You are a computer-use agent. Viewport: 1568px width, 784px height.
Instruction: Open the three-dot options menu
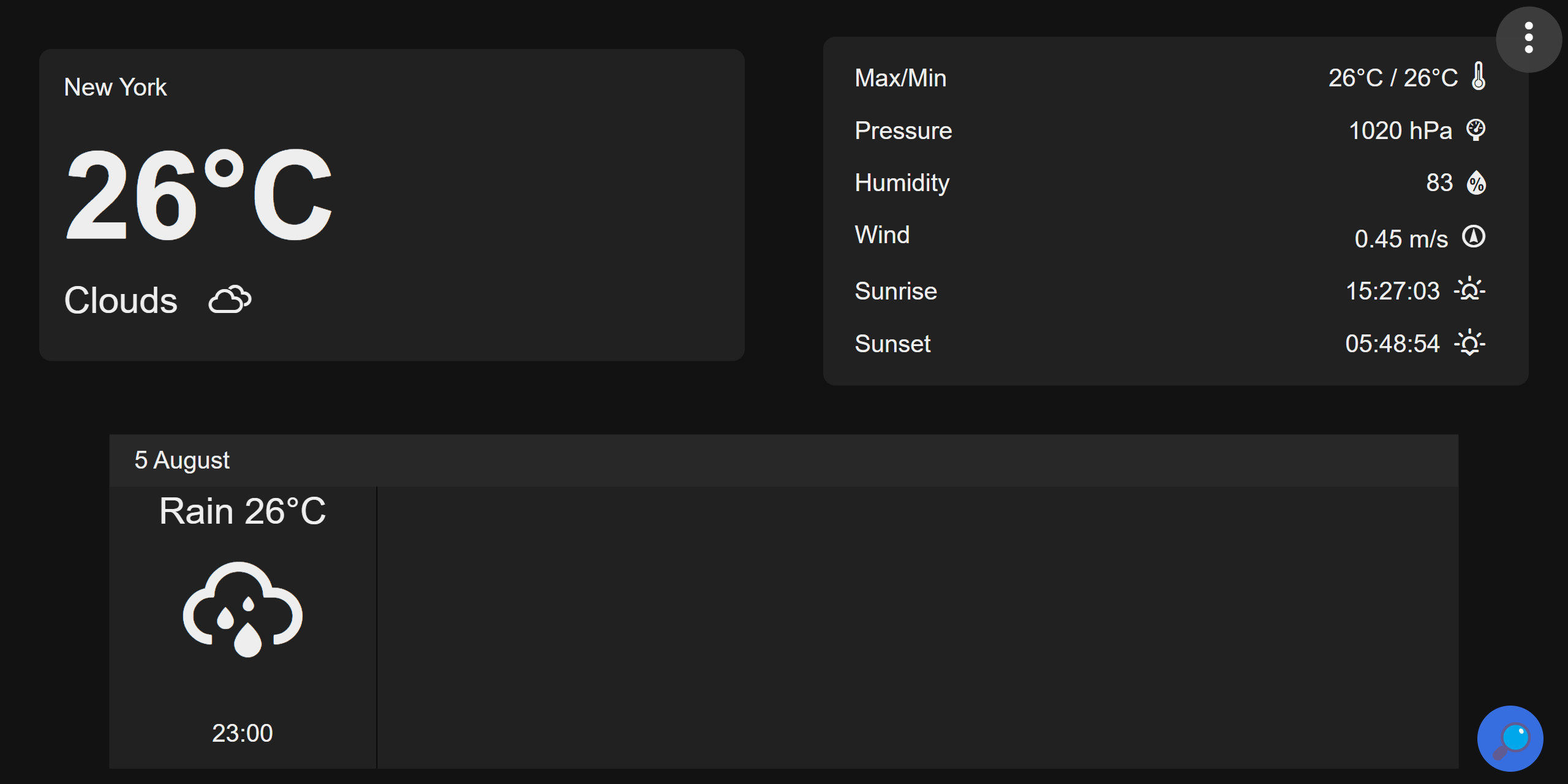[1528, 39]
